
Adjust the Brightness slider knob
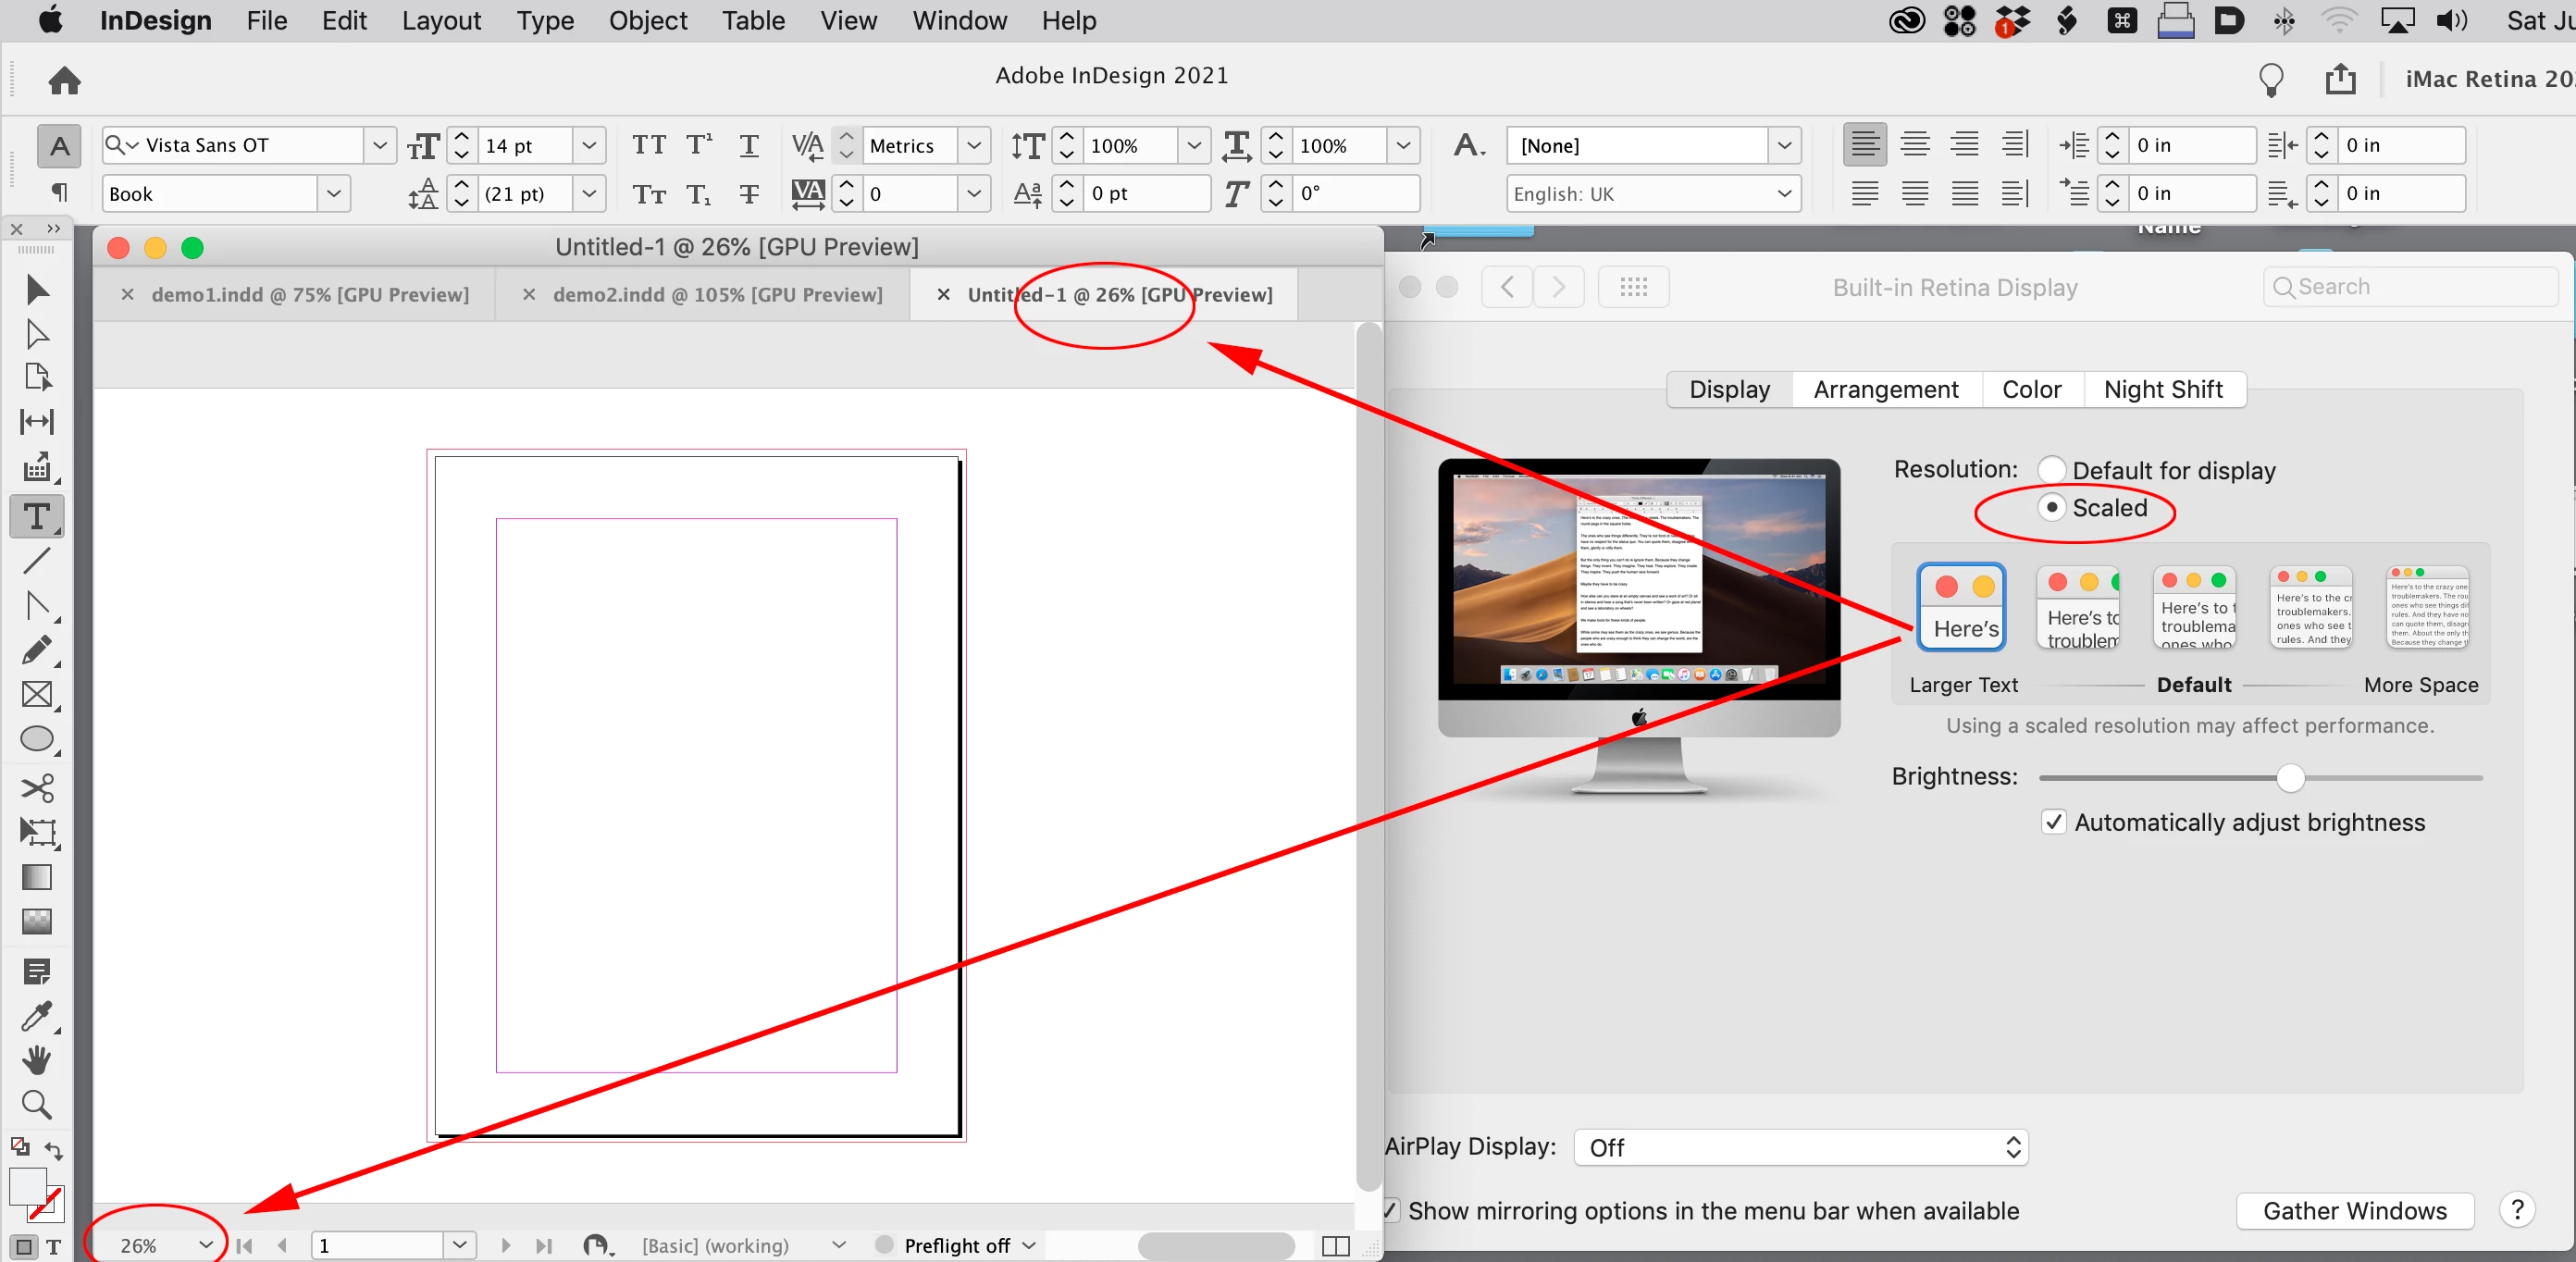point(2289,777)
